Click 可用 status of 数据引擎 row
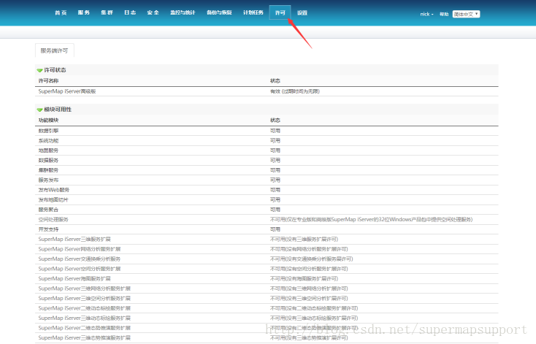Screen dimensions: 536x344 [275, 131]
